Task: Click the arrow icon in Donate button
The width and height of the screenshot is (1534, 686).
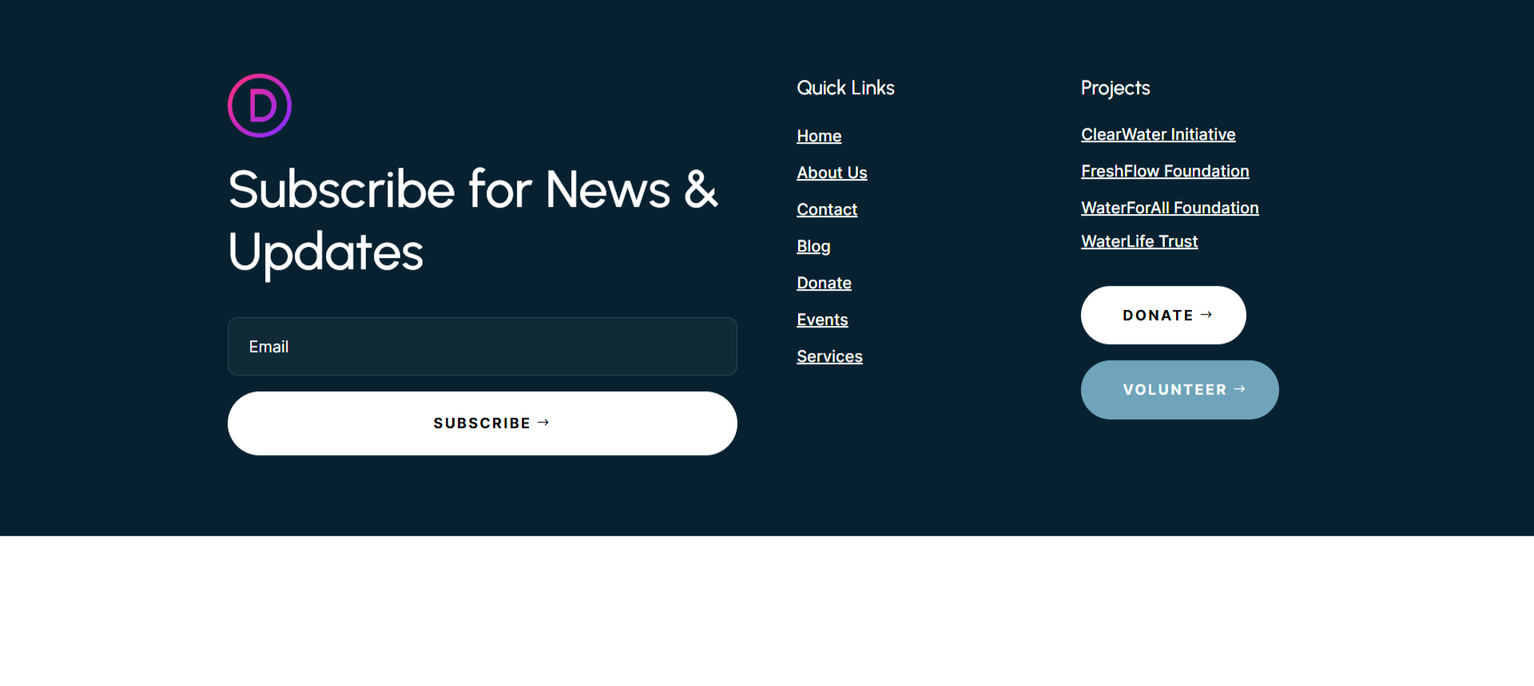Action: click(x=1206, y=315)
